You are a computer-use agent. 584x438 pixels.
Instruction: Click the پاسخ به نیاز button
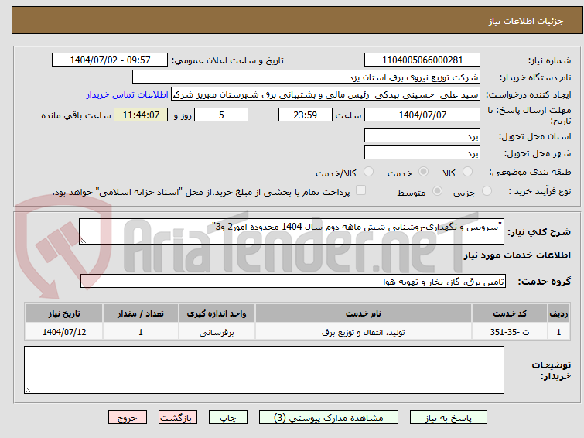[449, 418]
